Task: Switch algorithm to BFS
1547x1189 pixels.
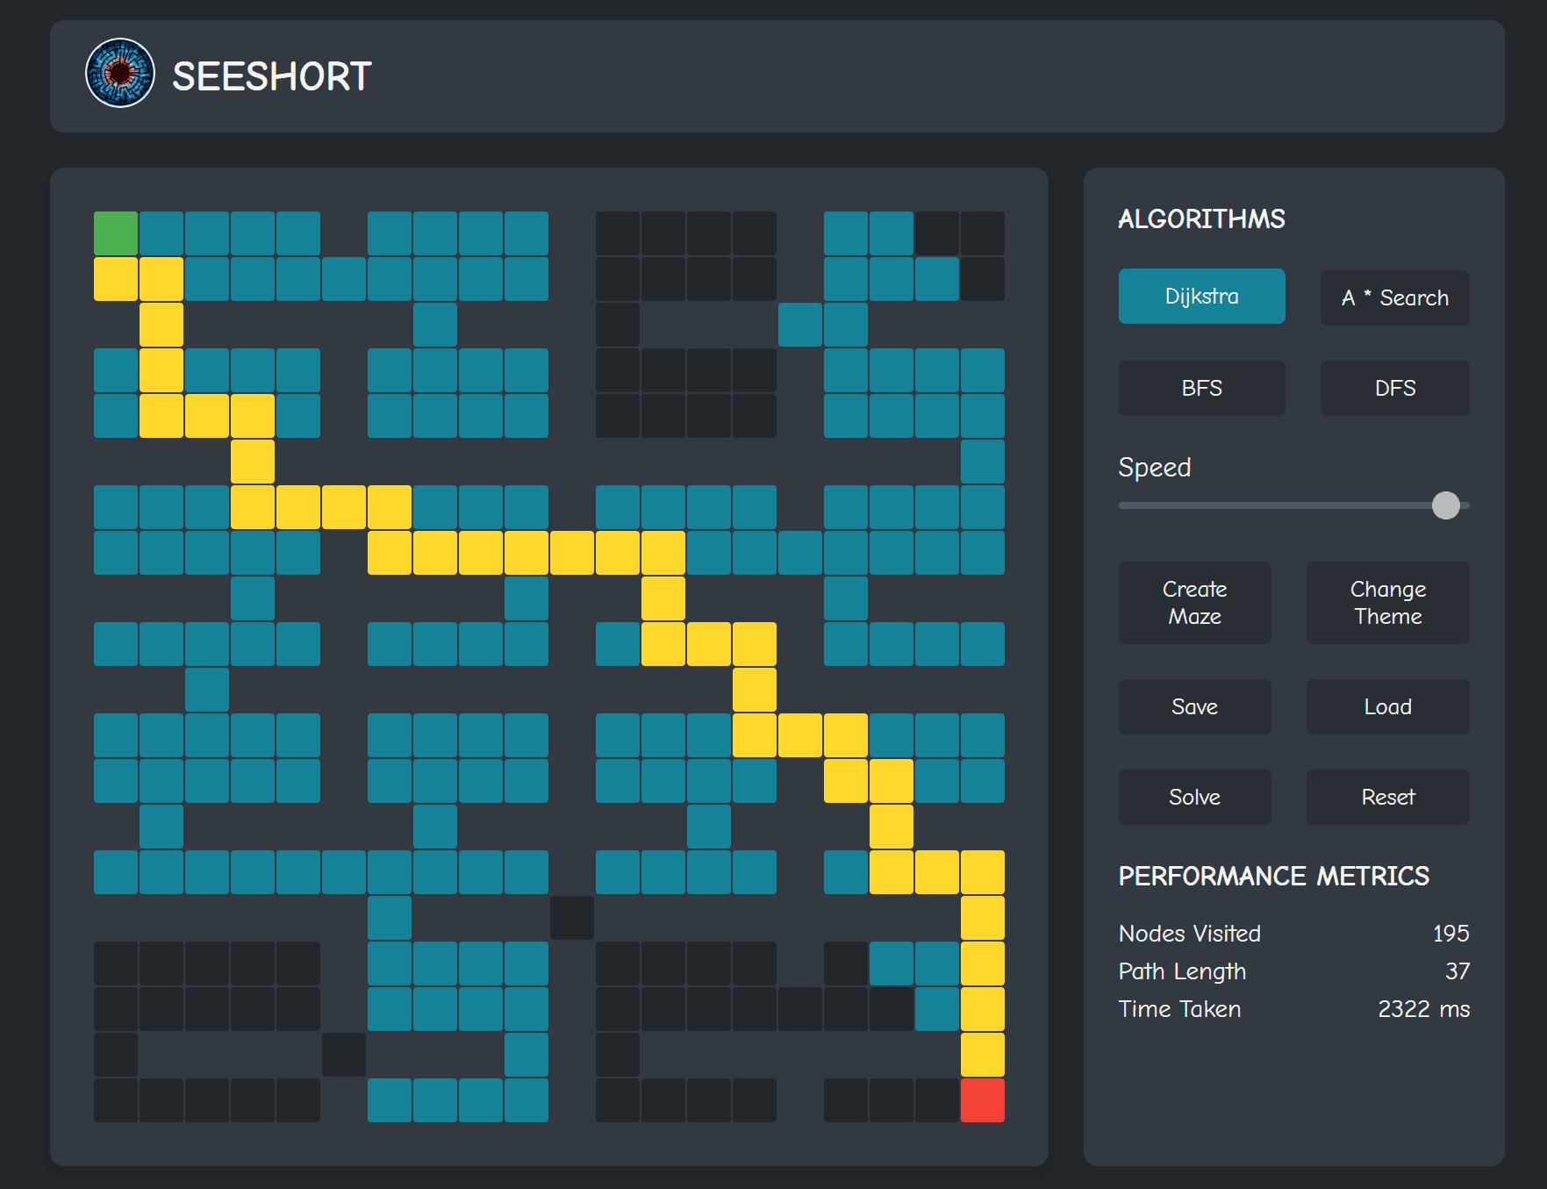Action: coord(1201,388)
